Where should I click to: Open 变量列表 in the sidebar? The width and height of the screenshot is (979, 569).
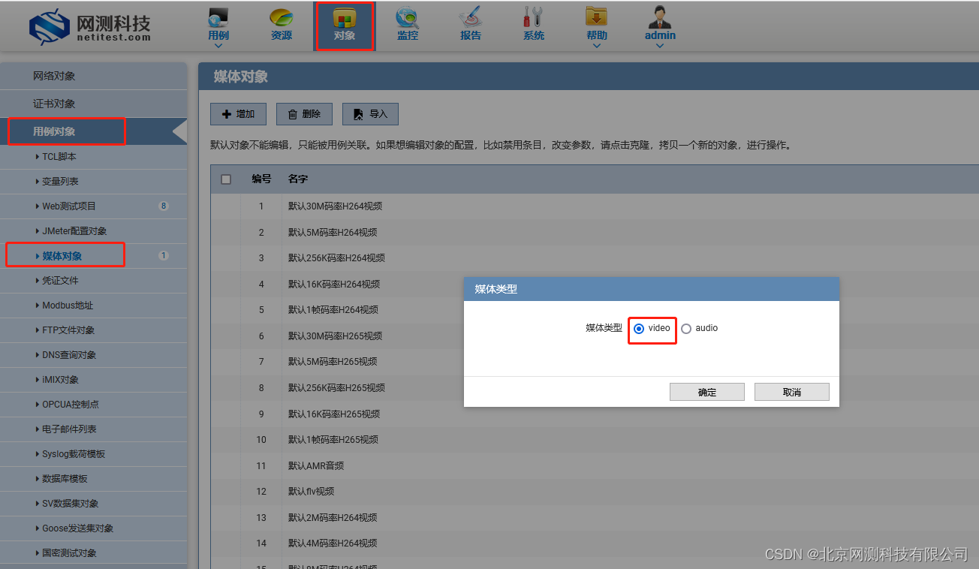pyautogui.click(x=93, y=182)
